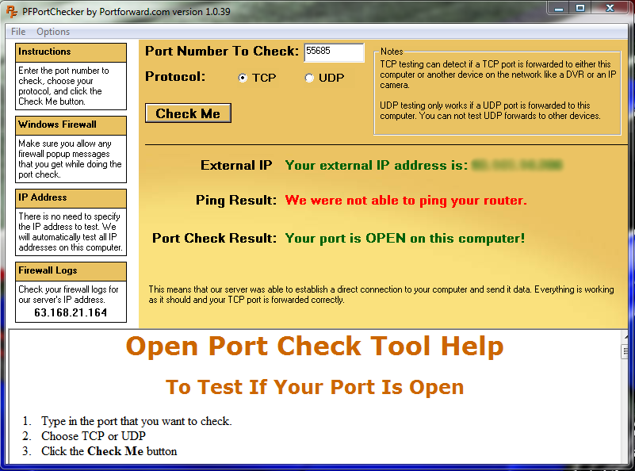The image size is (635, 471).
Task: Click the Windows Firewall panel header
Action: 71,125
